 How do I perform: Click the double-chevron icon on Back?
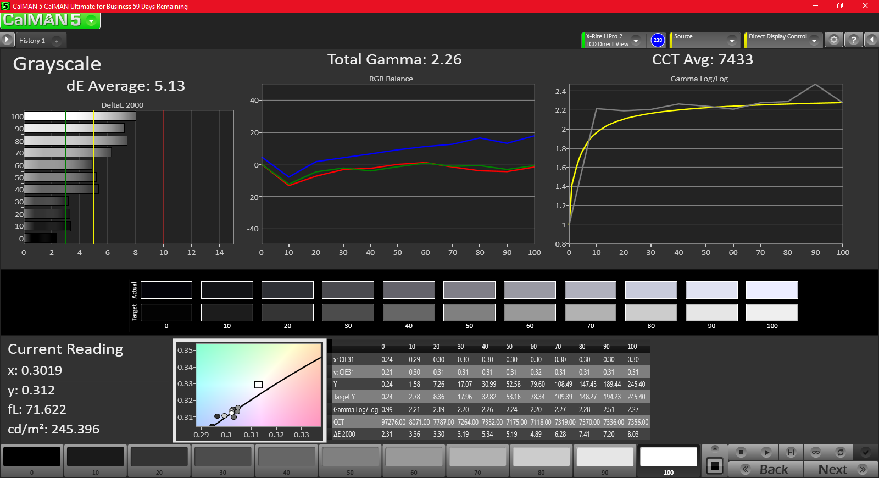tap(746, 469)
